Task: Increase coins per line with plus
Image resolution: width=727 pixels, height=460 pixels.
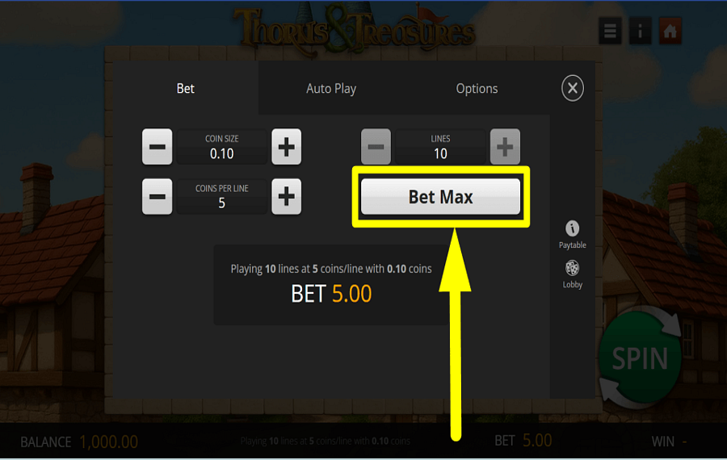Action: (287, 196)
